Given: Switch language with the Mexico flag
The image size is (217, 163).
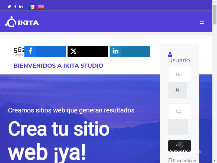Looking at the screenshot, I should [x=33, y=7].
